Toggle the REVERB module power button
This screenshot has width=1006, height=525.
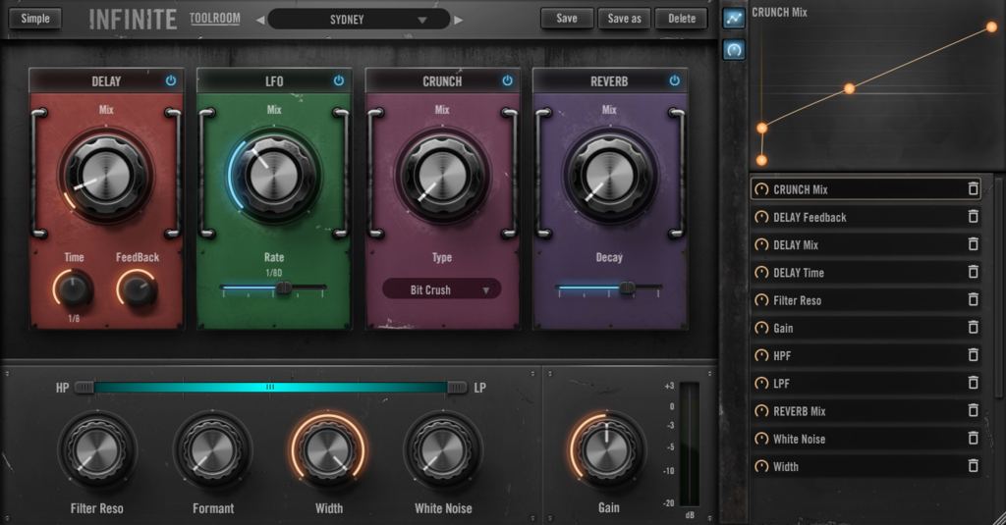[x=674, y=80]
